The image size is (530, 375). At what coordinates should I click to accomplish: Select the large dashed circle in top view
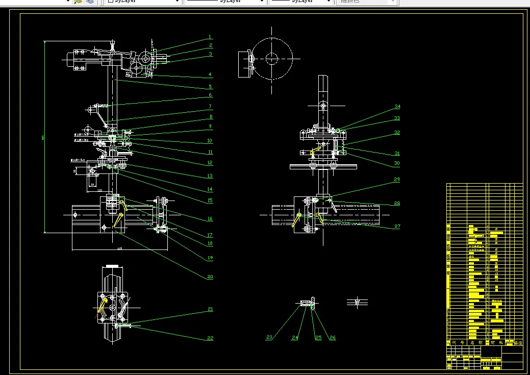[272, 59]
